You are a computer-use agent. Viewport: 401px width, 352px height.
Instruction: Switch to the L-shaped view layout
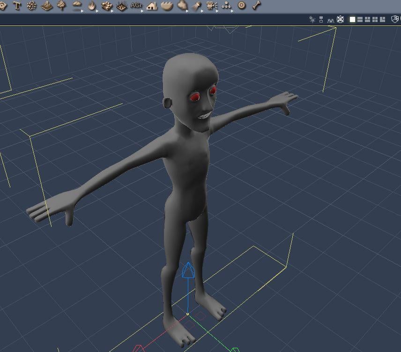383,20
